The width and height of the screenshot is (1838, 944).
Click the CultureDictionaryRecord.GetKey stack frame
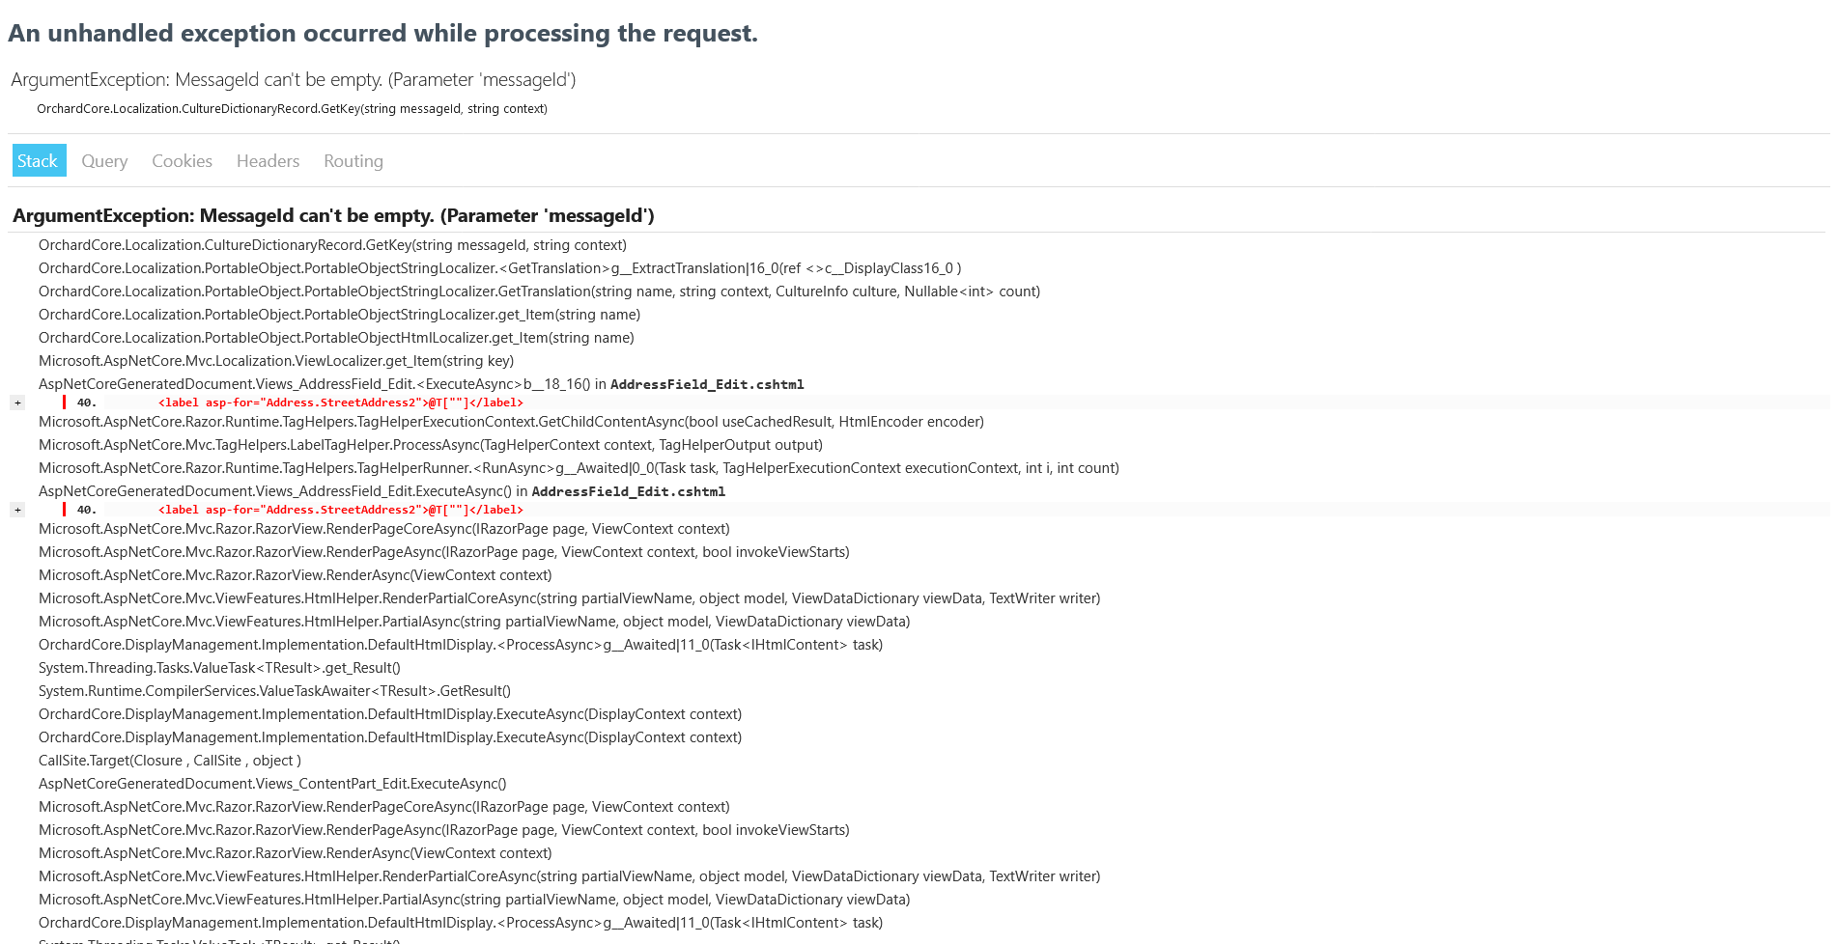coord(332,244)
